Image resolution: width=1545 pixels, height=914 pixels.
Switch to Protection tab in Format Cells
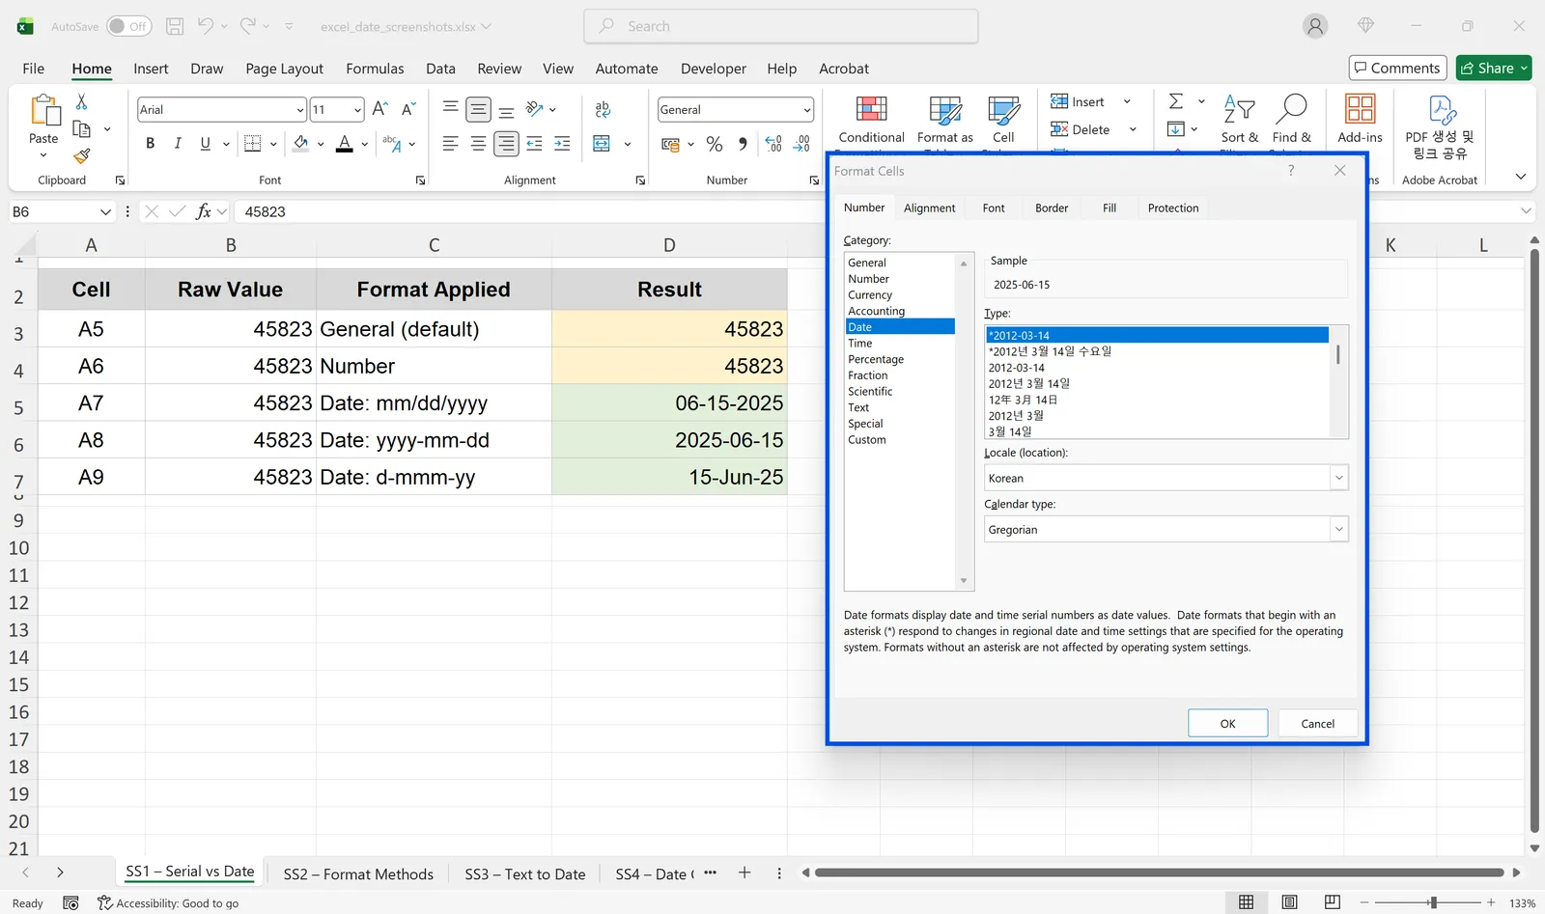[1173, 208]
